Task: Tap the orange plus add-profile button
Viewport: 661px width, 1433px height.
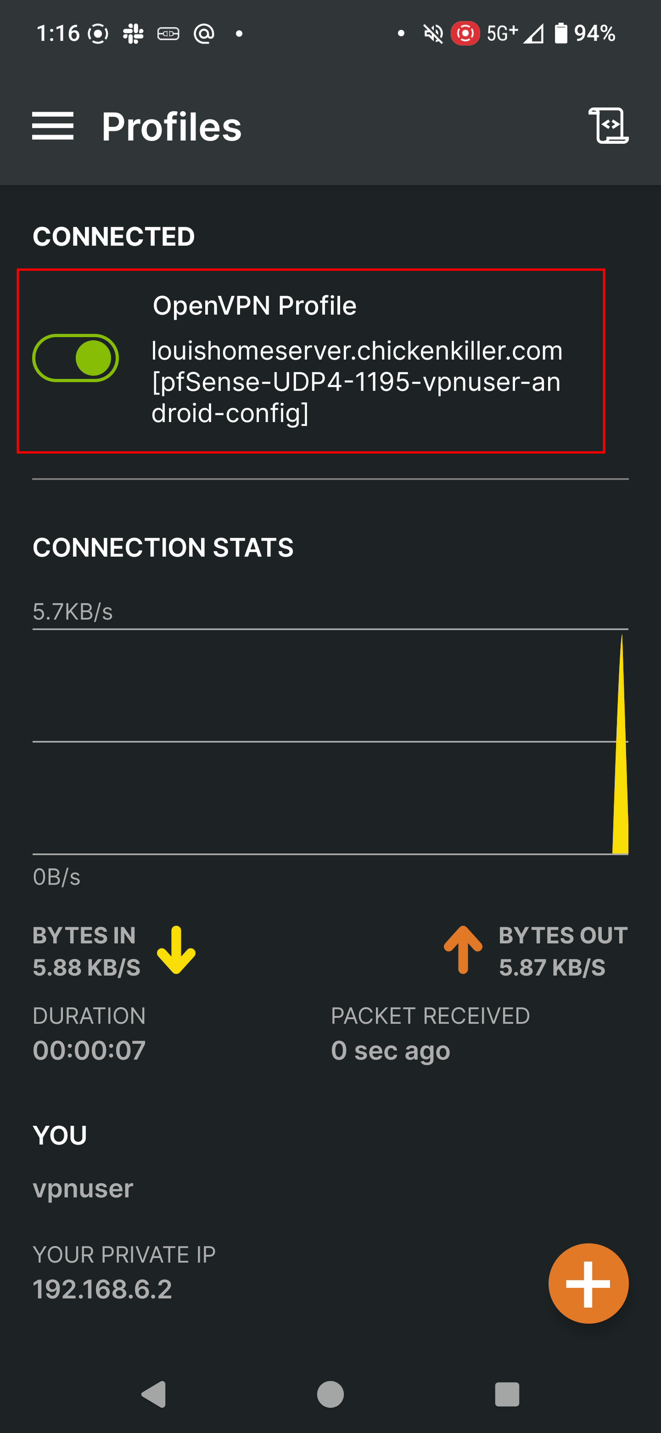Action: tap(588, 1283)
